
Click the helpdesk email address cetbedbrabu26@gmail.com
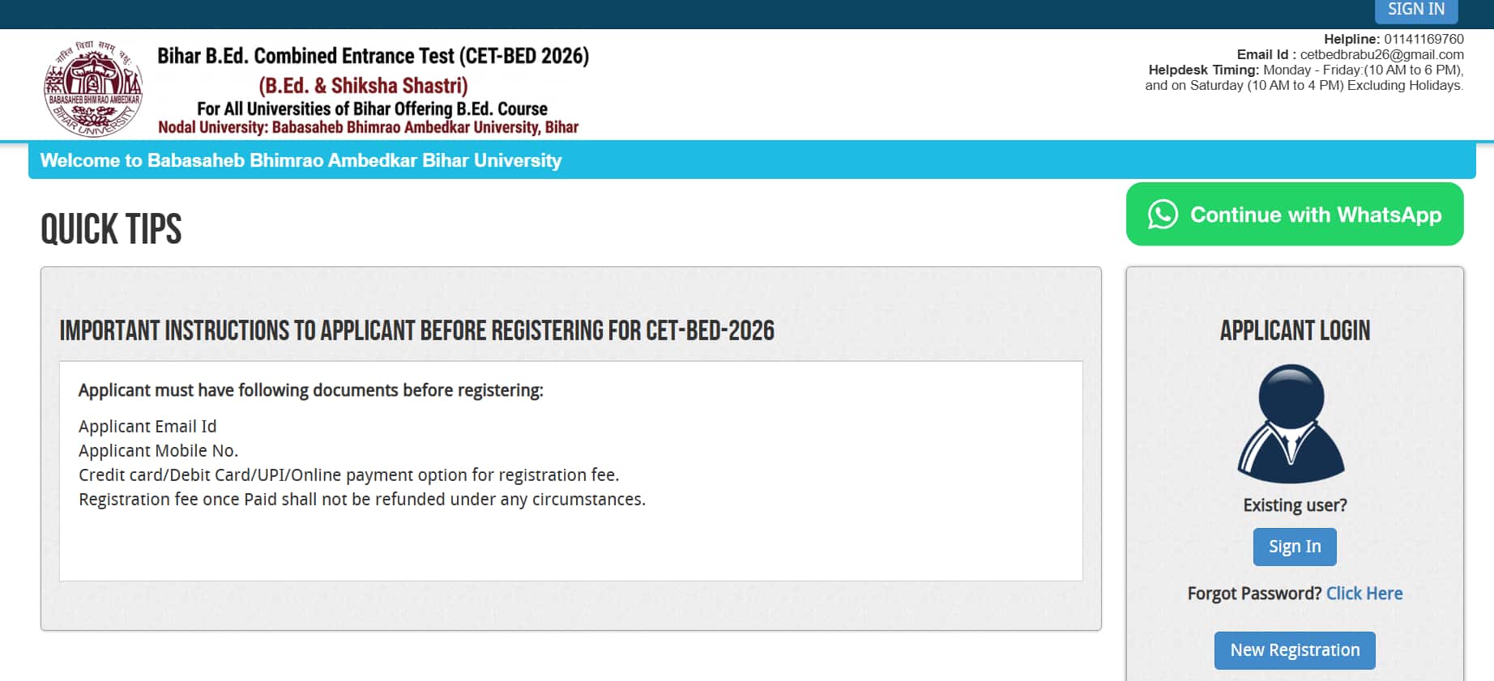coord(1381,54)
